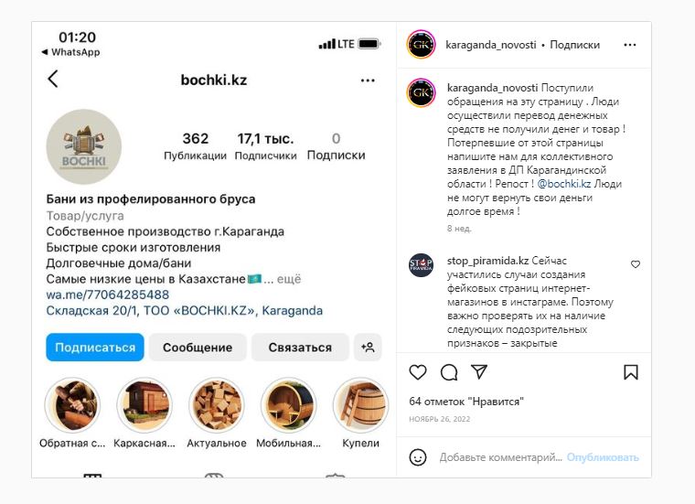695x504 pixels.
Task: Like the post with heart icon
Action: tap(418, 372)
